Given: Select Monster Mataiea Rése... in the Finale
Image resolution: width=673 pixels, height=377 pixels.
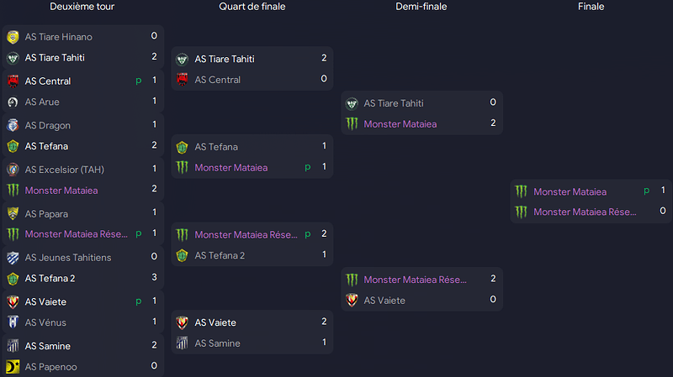Looking at the screenshot, I should tap(585, 212).
